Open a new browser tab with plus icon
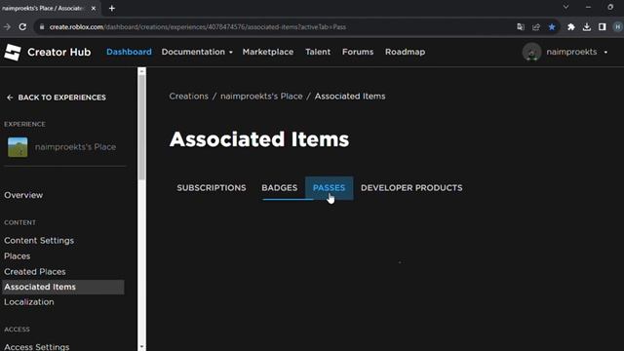Screen dimensions: 624x351 click(112, 8)
